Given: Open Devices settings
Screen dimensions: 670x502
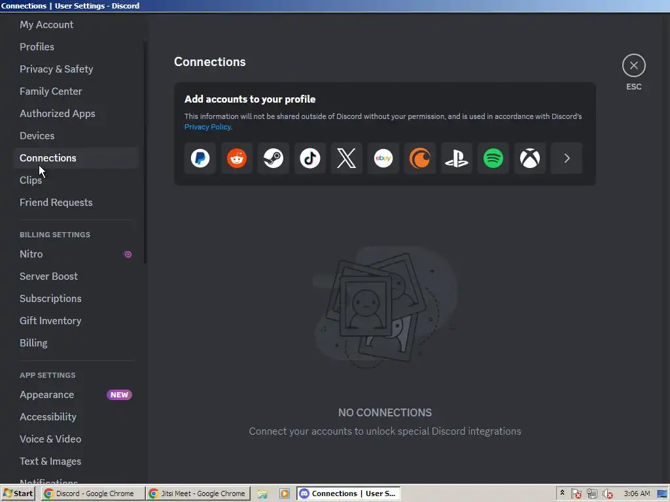Looking at the screenshot, I should (x=76, y=136).
